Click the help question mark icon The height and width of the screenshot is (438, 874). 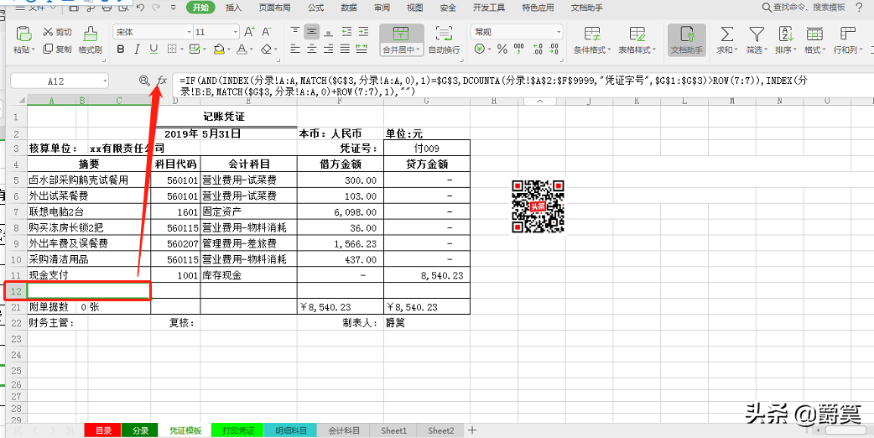pos(859,8)
